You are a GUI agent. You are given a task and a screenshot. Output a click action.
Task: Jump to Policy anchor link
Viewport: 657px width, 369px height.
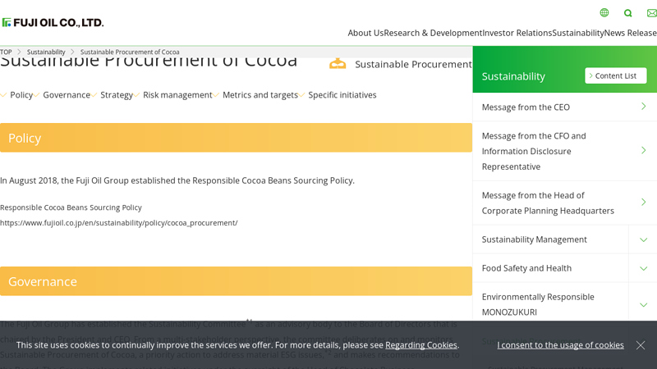(21, 95)
